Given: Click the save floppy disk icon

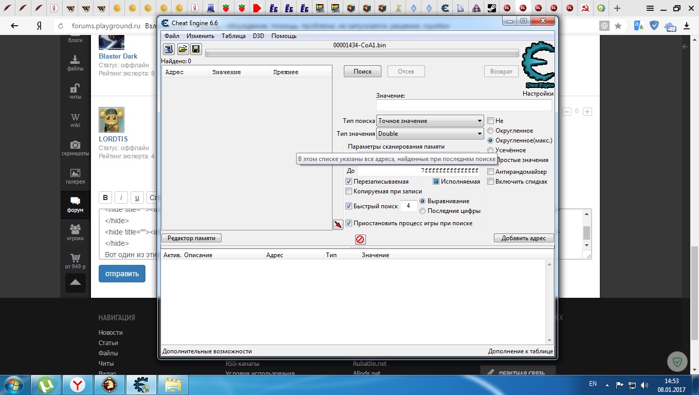Looking at the screenshot, I should coord(196,49).
